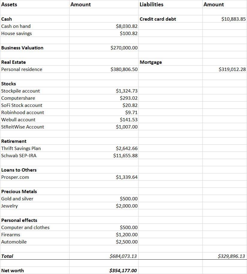Screen dimensions: 247x274
Task: Click the Personal effects heading
Action: [19, 220]
